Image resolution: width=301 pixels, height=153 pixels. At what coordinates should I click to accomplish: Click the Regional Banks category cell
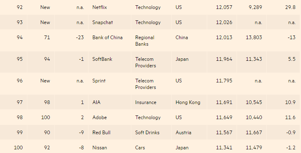tap(144, 41)
